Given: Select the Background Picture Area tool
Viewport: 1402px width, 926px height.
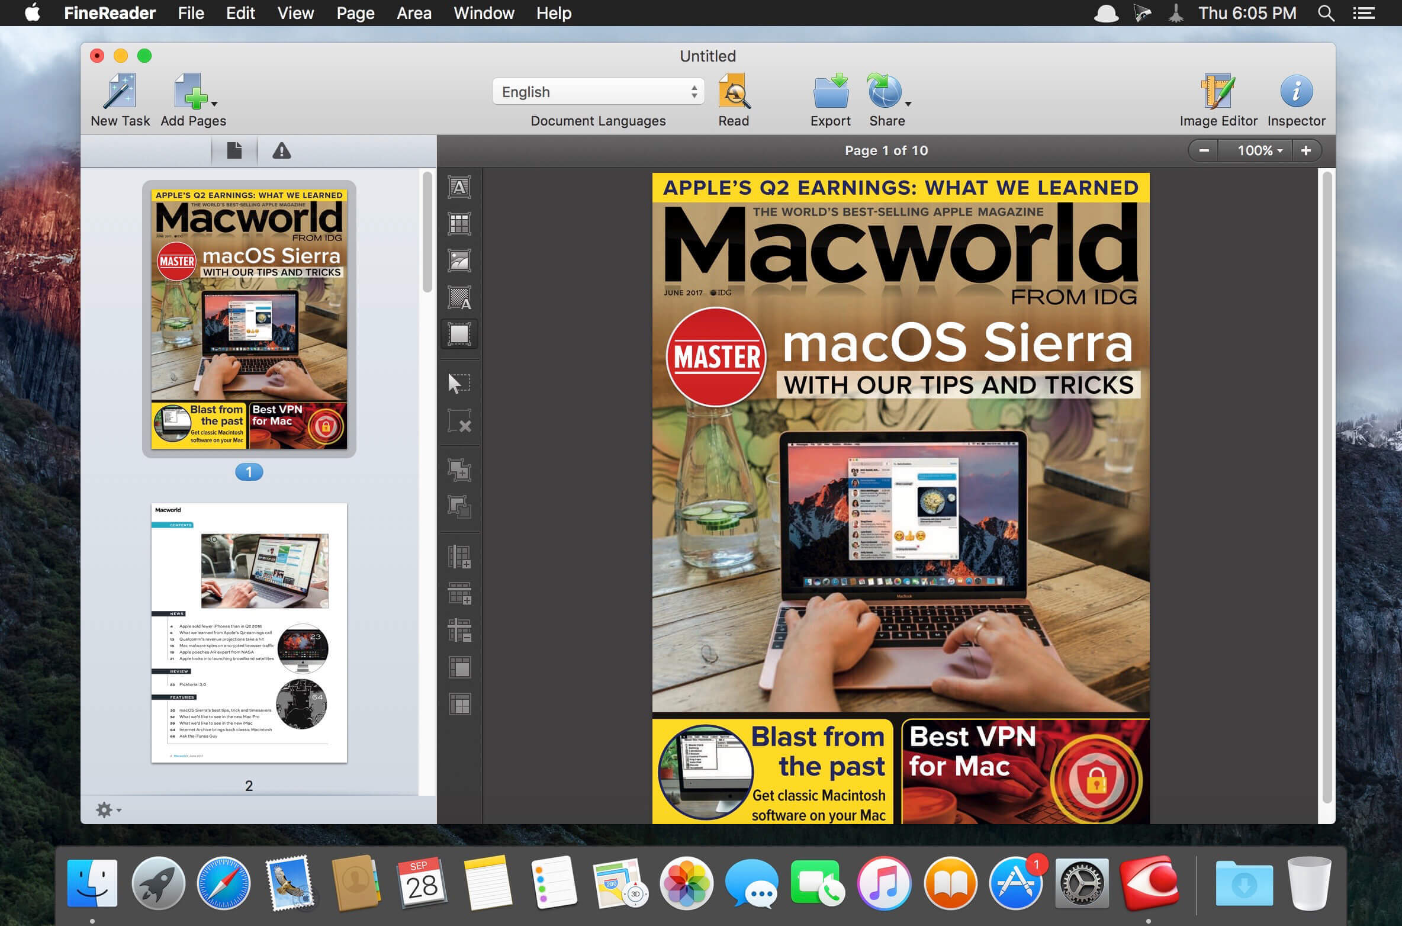Looking at the screenshot, I should tap(459, 297).
